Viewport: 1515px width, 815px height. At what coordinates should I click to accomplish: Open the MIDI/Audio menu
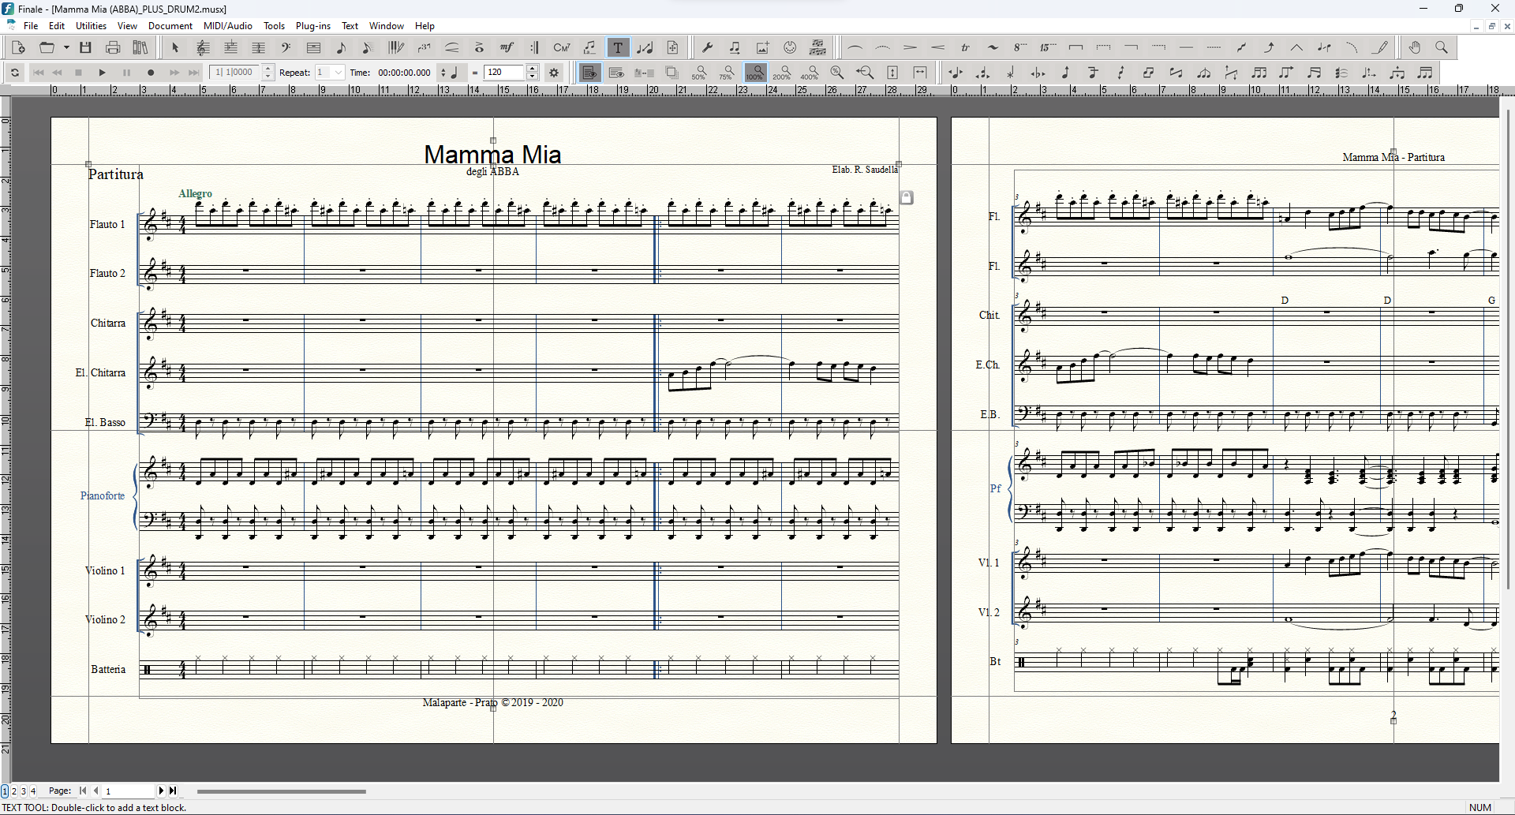[x=228, y=26]
